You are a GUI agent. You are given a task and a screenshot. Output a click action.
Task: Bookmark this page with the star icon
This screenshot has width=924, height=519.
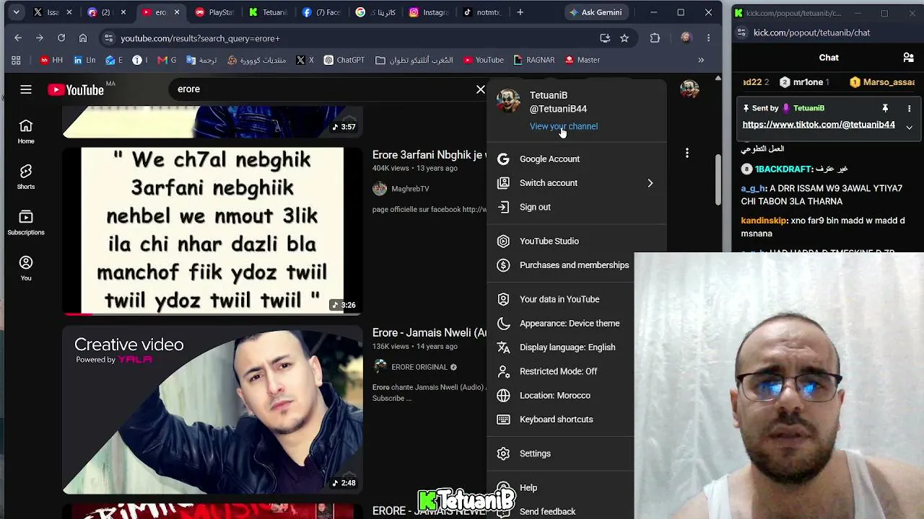(624, 38)
